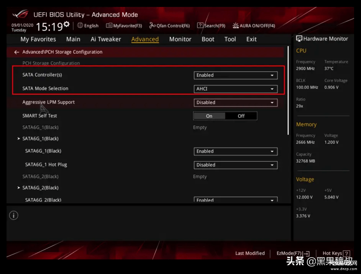The height and width of the screenshot is (274, 361).
Task: Open SATA Mode Selection AHCI dropdown
Action: (x=236, y=89)
